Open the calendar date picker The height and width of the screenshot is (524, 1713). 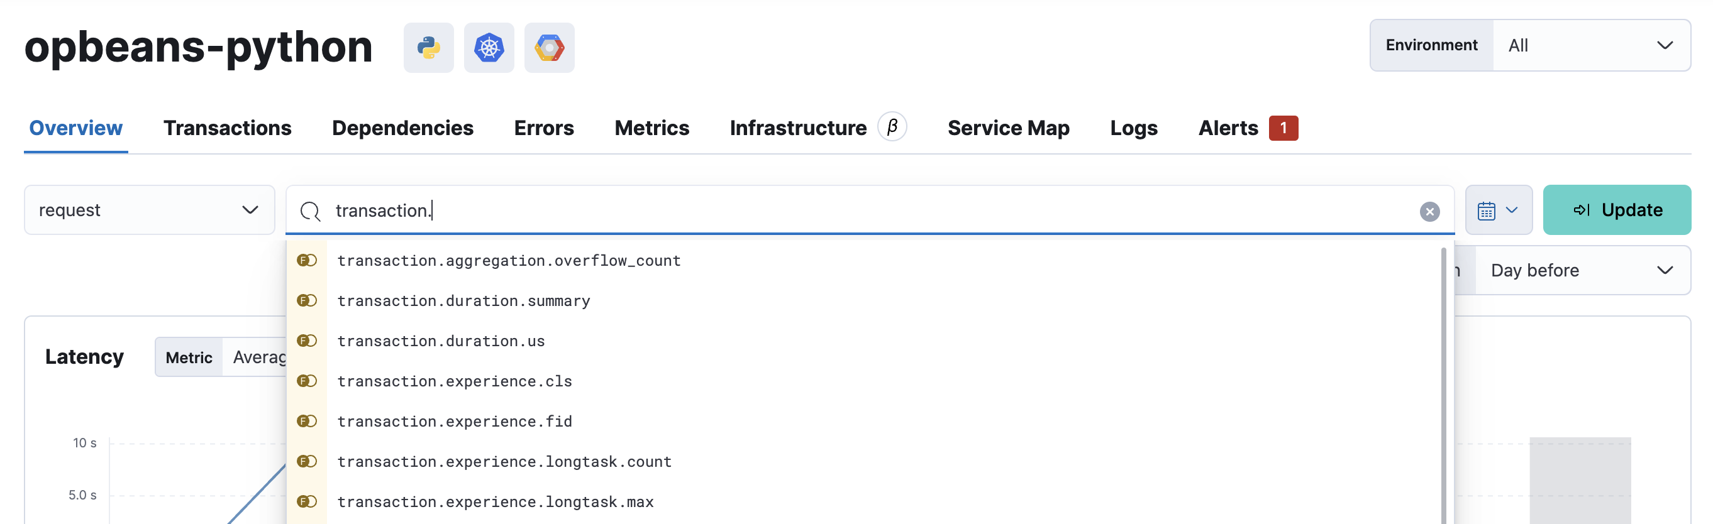[1497, 210]
